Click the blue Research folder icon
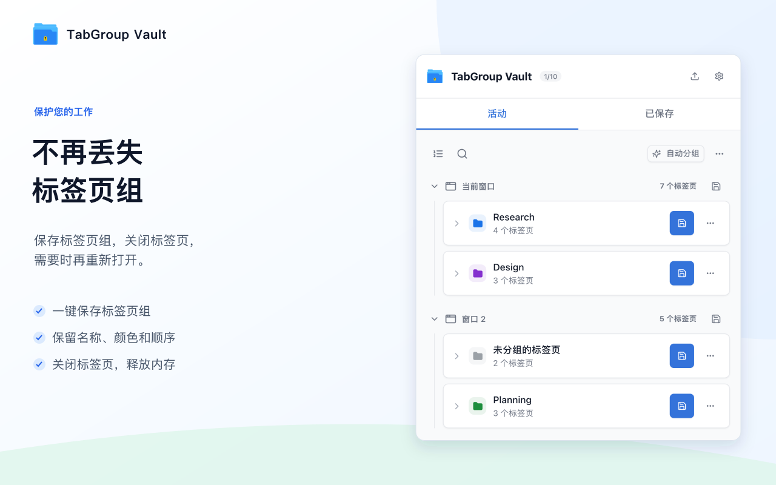The height and width of the screenshot is (485, 776). coord(478,223)
